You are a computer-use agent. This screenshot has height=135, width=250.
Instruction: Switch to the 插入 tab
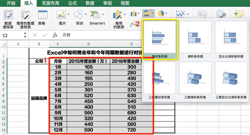(29, 3)
